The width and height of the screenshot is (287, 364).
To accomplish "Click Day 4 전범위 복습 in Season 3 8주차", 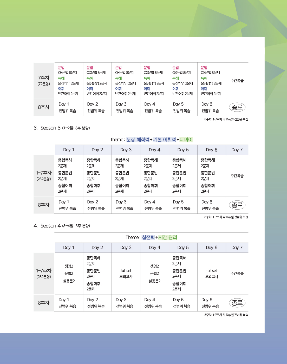I will coord(153,205).
